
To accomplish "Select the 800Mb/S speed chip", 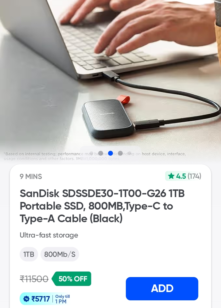I will pyautogui.click(x=60, y=254).
